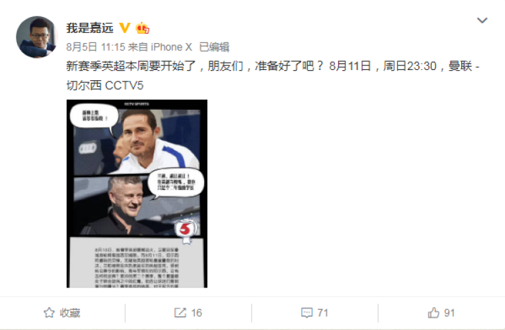Open the 8月5日 11:15 timestamp link
Viewport: 505px width, 330px height.
(x=96, y=47)
